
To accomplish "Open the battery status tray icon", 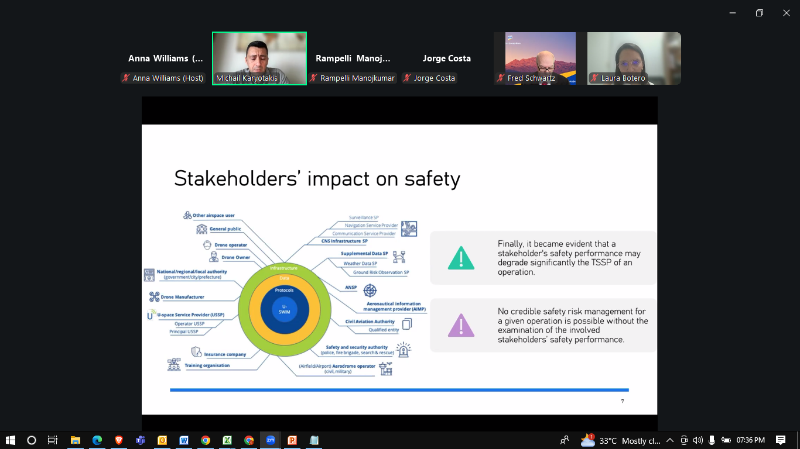I will click(x=726, y=440).
